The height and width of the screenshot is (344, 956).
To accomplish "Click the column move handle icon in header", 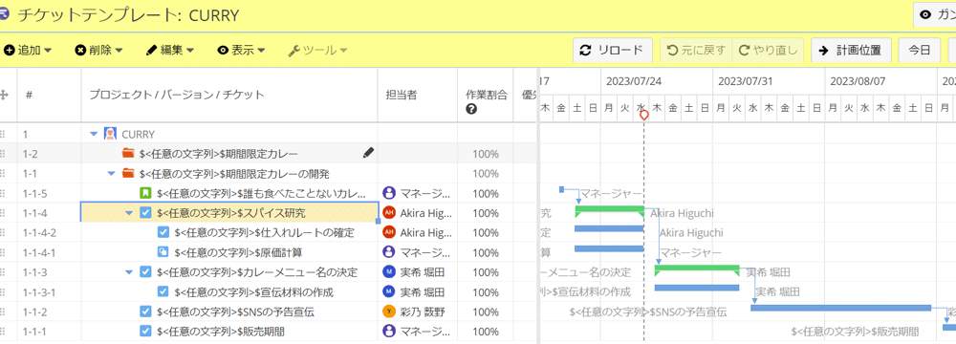I will (5, 95).
